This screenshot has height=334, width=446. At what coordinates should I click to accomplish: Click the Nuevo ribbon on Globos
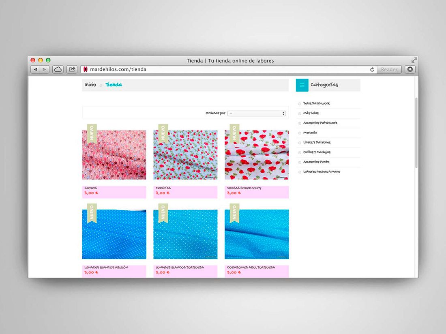coord(92,134)
